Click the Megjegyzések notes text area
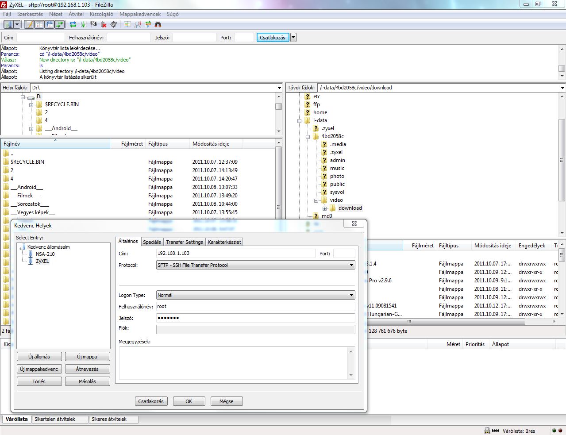Screen dimensions: 566x435 (237, 363)
